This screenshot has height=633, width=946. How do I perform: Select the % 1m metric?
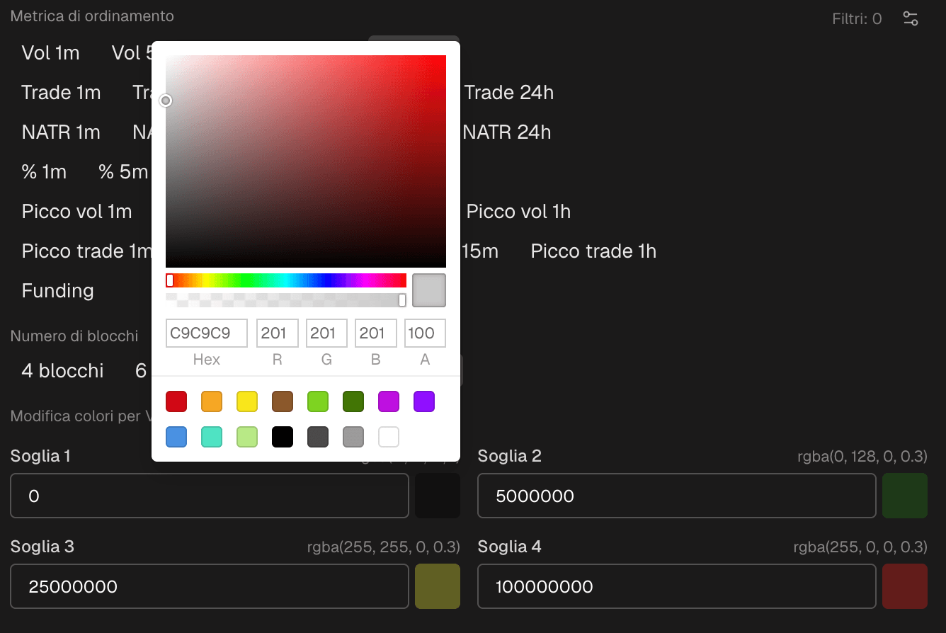point(44,172)
